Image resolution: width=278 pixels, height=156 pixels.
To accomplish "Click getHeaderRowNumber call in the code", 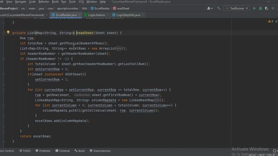I will pyautogui.click(x=79, y=54).
